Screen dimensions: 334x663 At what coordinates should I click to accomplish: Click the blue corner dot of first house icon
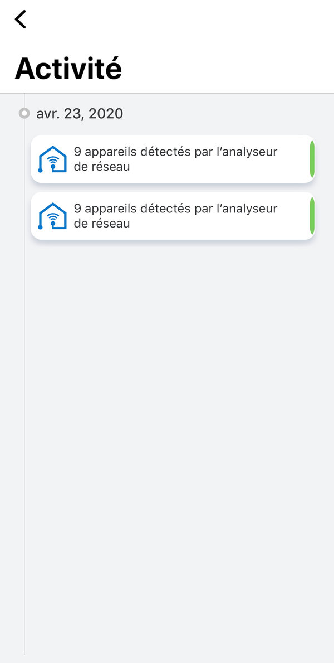[41, 170]
